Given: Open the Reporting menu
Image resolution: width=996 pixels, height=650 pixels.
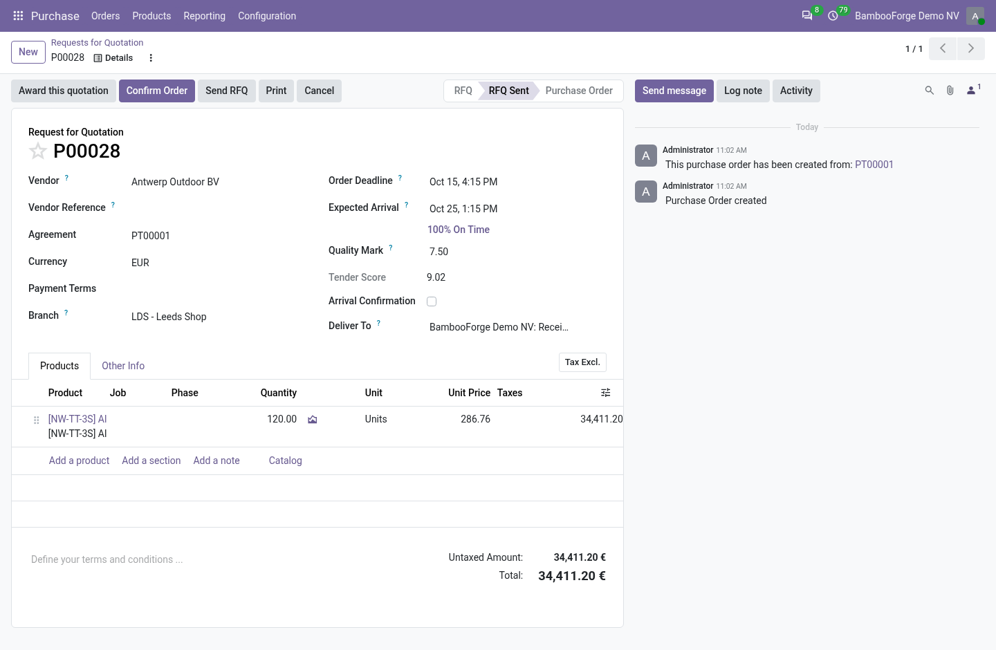Looking at the screenshot, I should click(x=204, y=16).
